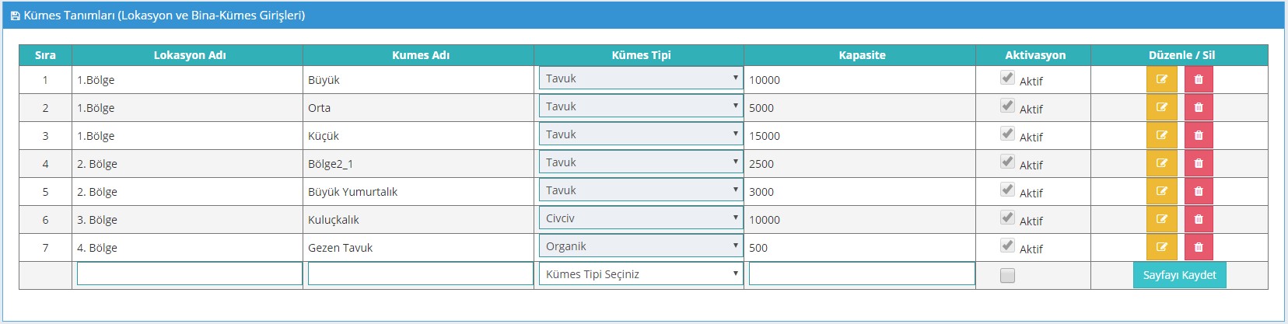
Task: Delete the Kuluçkalık row
Action: 1199,219
